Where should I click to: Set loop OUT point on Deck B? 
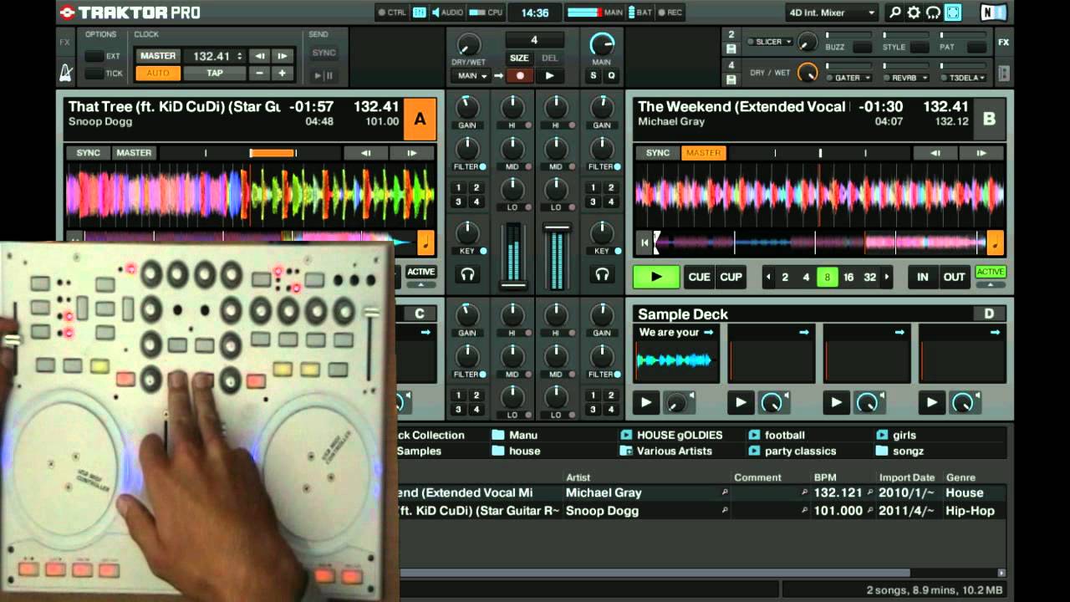pyautogui.click(x=954, y=277)
